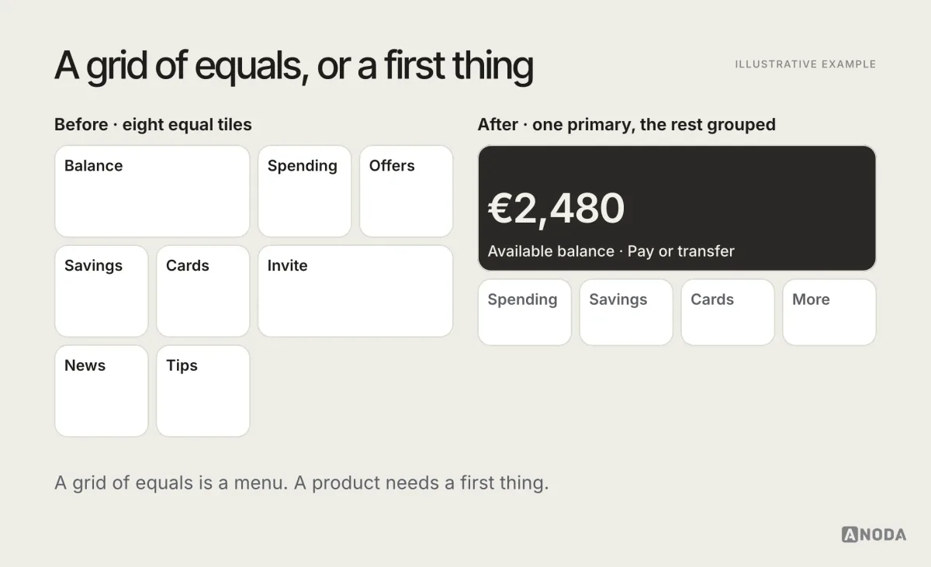Screen dimensions: 931x567
Task: Select the News tile
Action: [101, 391]
